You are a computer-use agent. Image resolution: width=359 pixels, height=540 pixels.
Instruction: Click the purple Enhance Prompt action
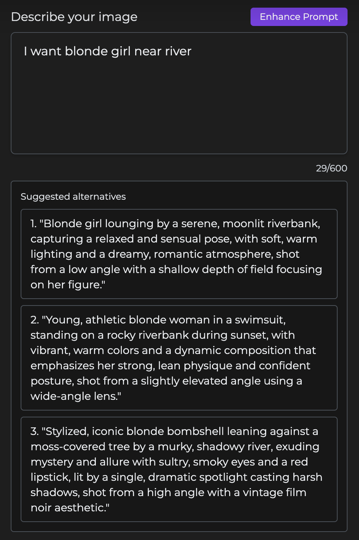(299, 17)
